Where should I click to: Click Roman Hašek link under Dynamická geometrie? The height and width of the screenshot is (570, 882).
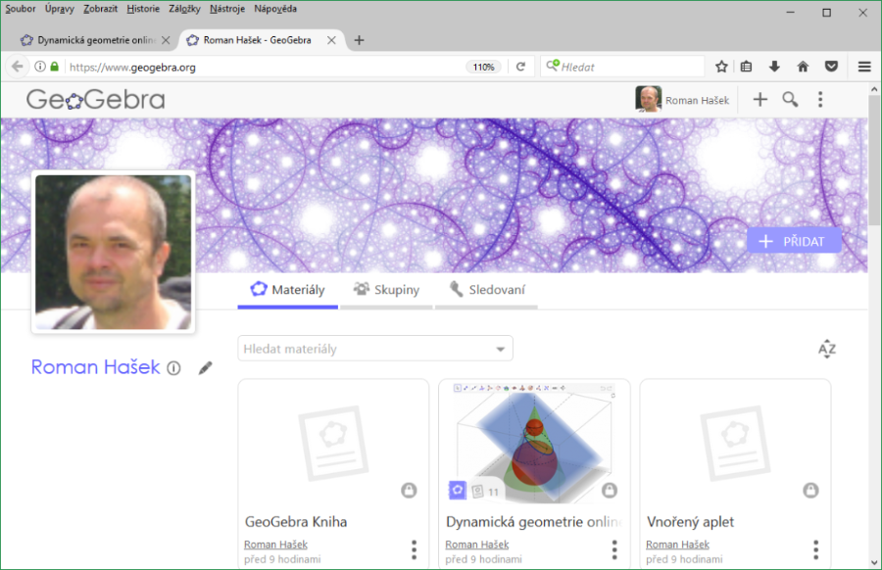pos(477,545)
